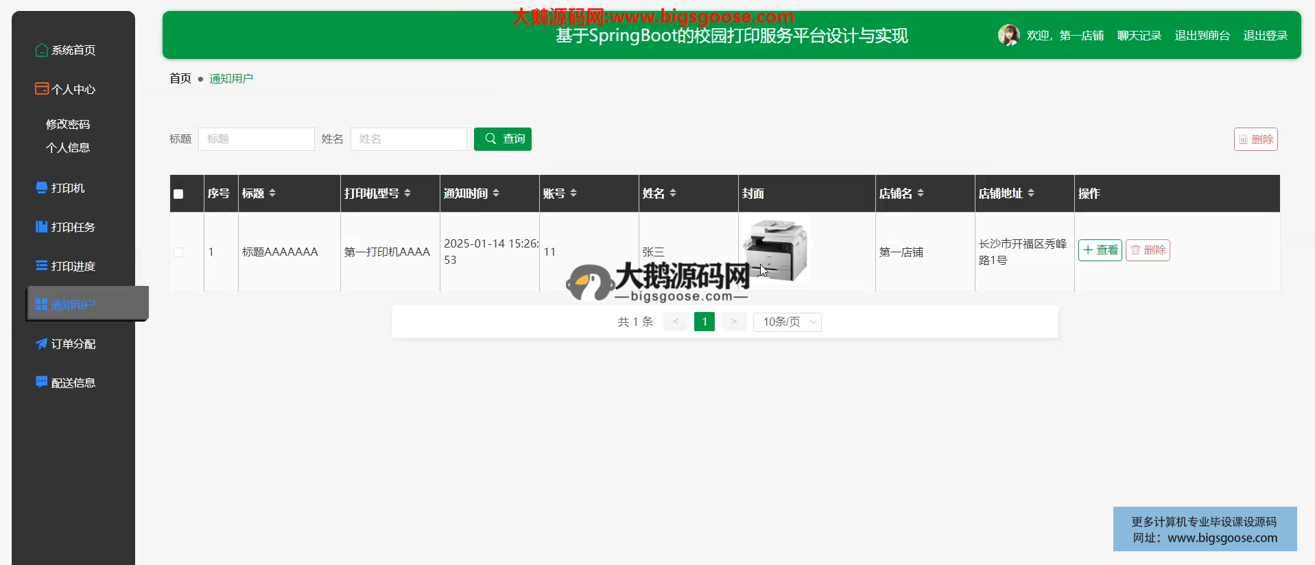Click the home icon beside 系统首页
The width and height of the screenshot is (1315, 565).
pos(41,50)
